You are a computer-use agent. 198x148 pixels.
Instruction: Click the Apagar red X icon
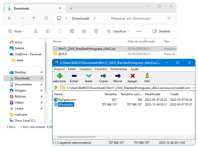tap(133, 76)
